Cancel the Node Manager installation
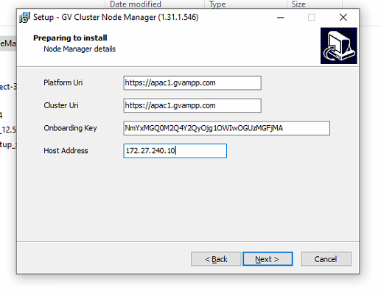381x293 pixels. 326,259
